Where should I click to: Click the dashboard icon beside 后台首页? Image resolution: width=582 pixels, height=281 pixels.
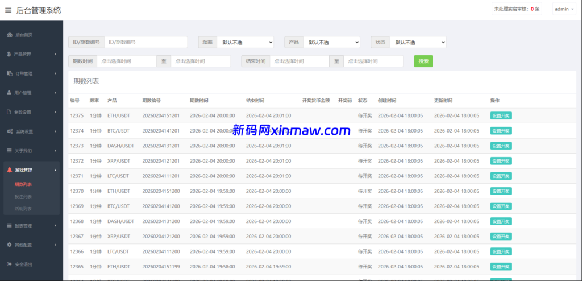click(10, 35)
